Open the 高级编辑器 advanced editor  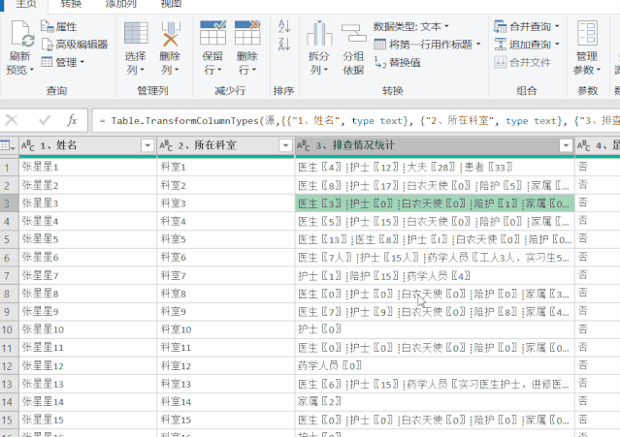tap(75, 45)
